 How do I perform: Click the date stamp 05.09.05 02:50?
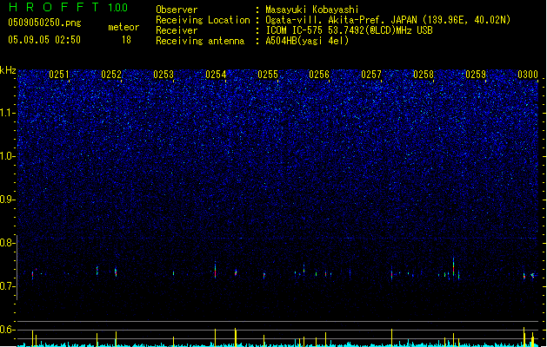pos(44,40)
